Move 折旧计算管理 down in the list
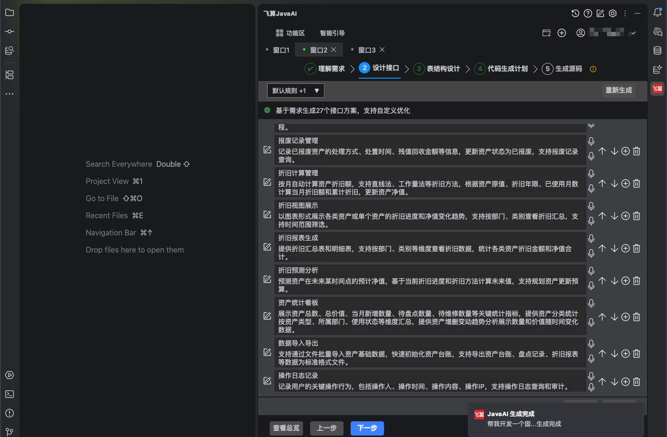Viewport: 667px width, 437px height. click(614, 184)
